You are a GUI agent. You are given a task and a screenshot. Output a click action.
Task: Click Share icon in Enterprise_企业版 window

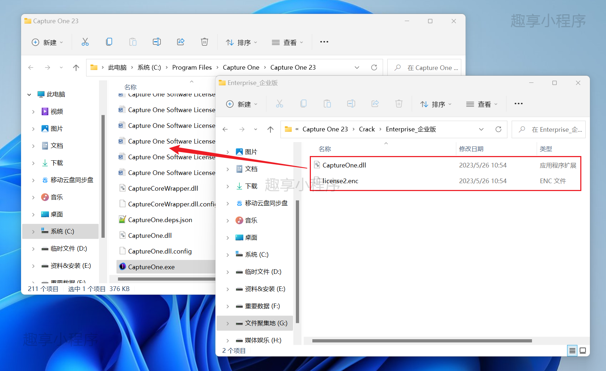click(375, 104)
